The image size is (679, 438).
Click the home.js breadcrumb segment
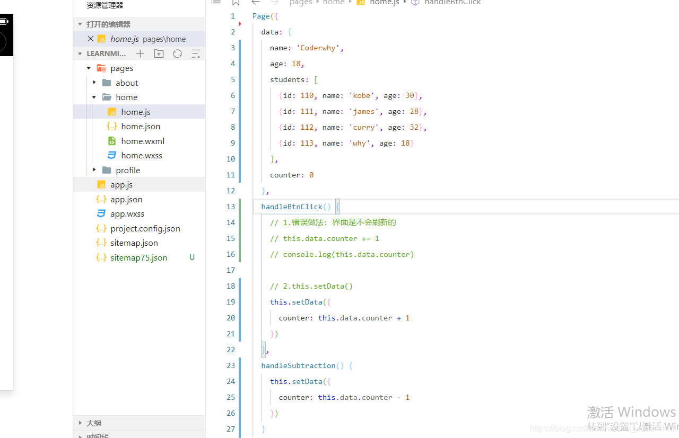click(x=384, y=3)
